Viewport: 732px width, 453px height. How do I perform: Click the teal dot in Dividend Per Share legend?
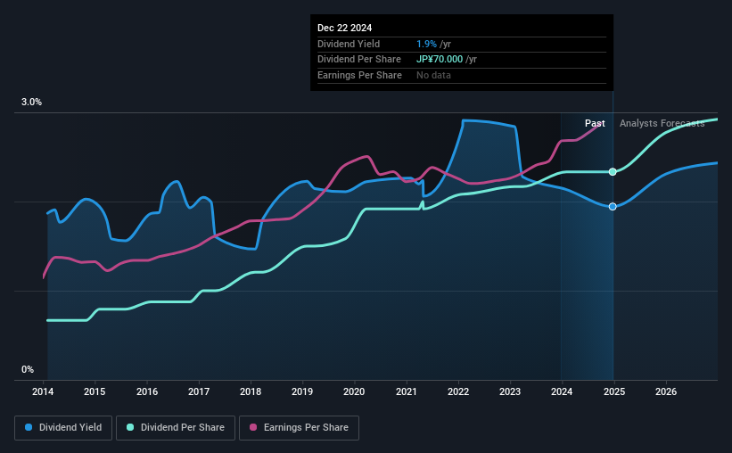[x=130, y=427]
